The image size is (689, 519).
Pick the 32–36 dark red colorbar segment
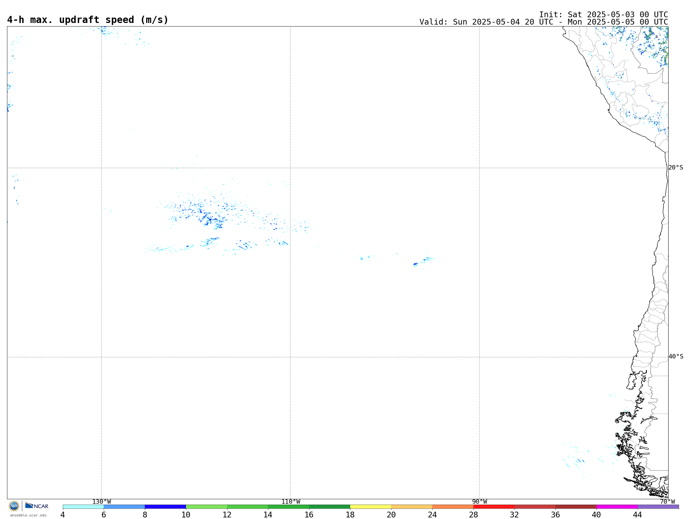click(x=535, y=507)
